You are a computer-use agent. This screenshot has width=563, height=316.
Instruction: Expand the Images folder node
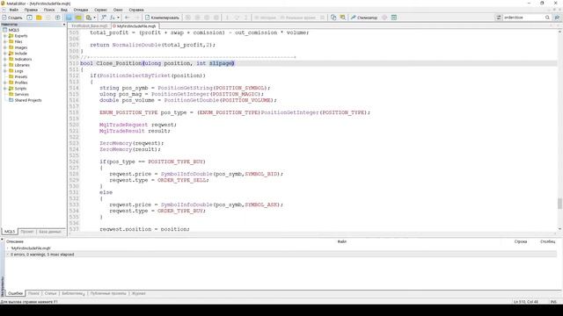[x=5, y=47]
